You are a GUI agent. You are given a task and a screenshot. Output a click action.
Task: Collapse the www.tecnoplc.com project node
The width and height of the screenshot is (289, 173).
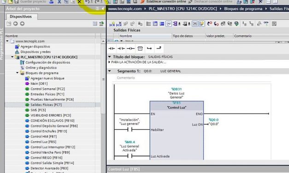tap(7, 41)
